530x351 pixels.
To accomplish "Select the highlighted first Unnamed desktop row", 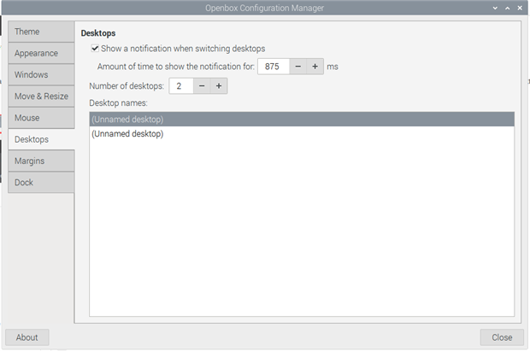I will coord(302,120).
